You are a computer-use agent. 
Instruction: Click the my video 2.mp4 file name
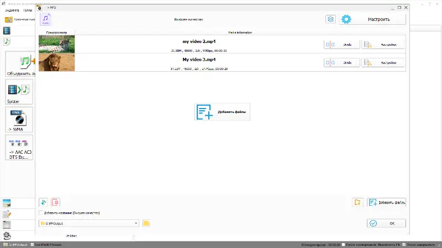tap(199, 41)
